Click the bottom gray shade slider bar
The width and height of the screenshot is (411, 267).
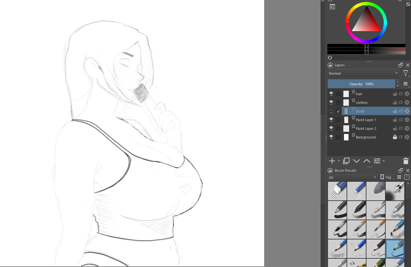(x=366, y=53)
